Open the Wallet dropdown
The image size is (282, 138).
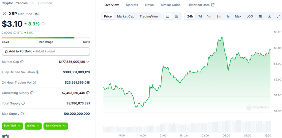click(33, 126)
